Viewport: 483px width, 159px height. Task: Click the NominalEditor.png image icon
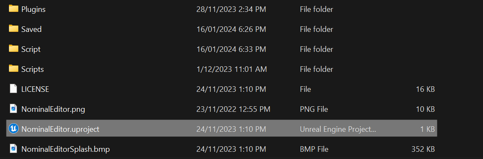14,108
